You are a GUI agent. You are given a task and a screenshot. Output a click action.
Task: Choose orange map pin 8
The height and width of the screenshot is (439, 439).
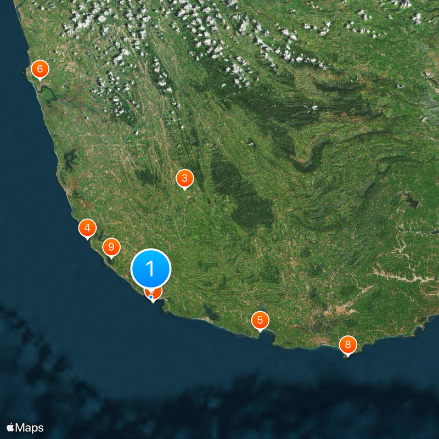coord(348,346)
